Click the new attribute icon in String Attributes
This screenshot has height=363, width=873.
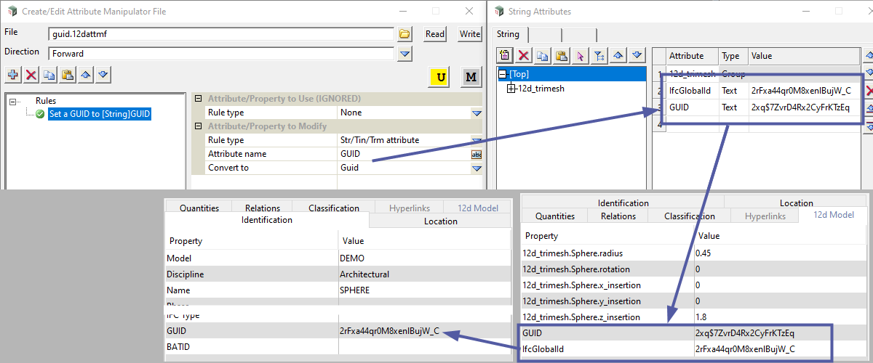tap(505, 56)
